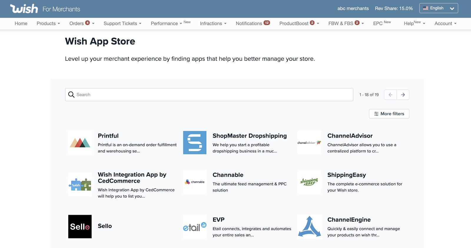This screenshot has width=471, height=248.
Task: Expand the Performance menu
Action: [166, 24]
